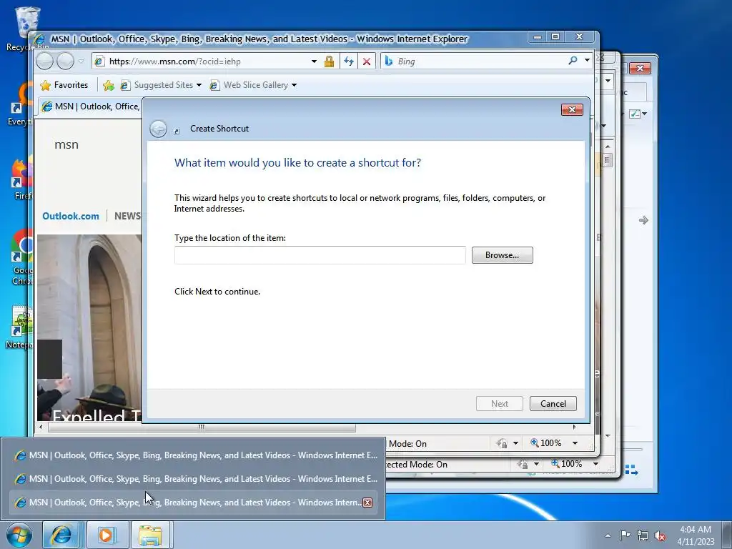Screen dimensions: 732x549
Task: Open the Recycle Bin desktop icon
Action: tap(27, 28)
